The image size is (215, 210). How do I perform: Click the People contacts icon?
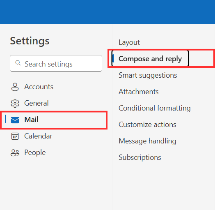click(15, 153)
